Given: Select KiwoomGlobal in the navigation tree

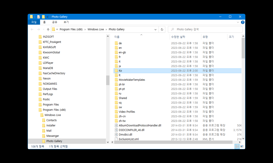Looking at the screenshot, I should pyautogui.click(x=51, y=52).
